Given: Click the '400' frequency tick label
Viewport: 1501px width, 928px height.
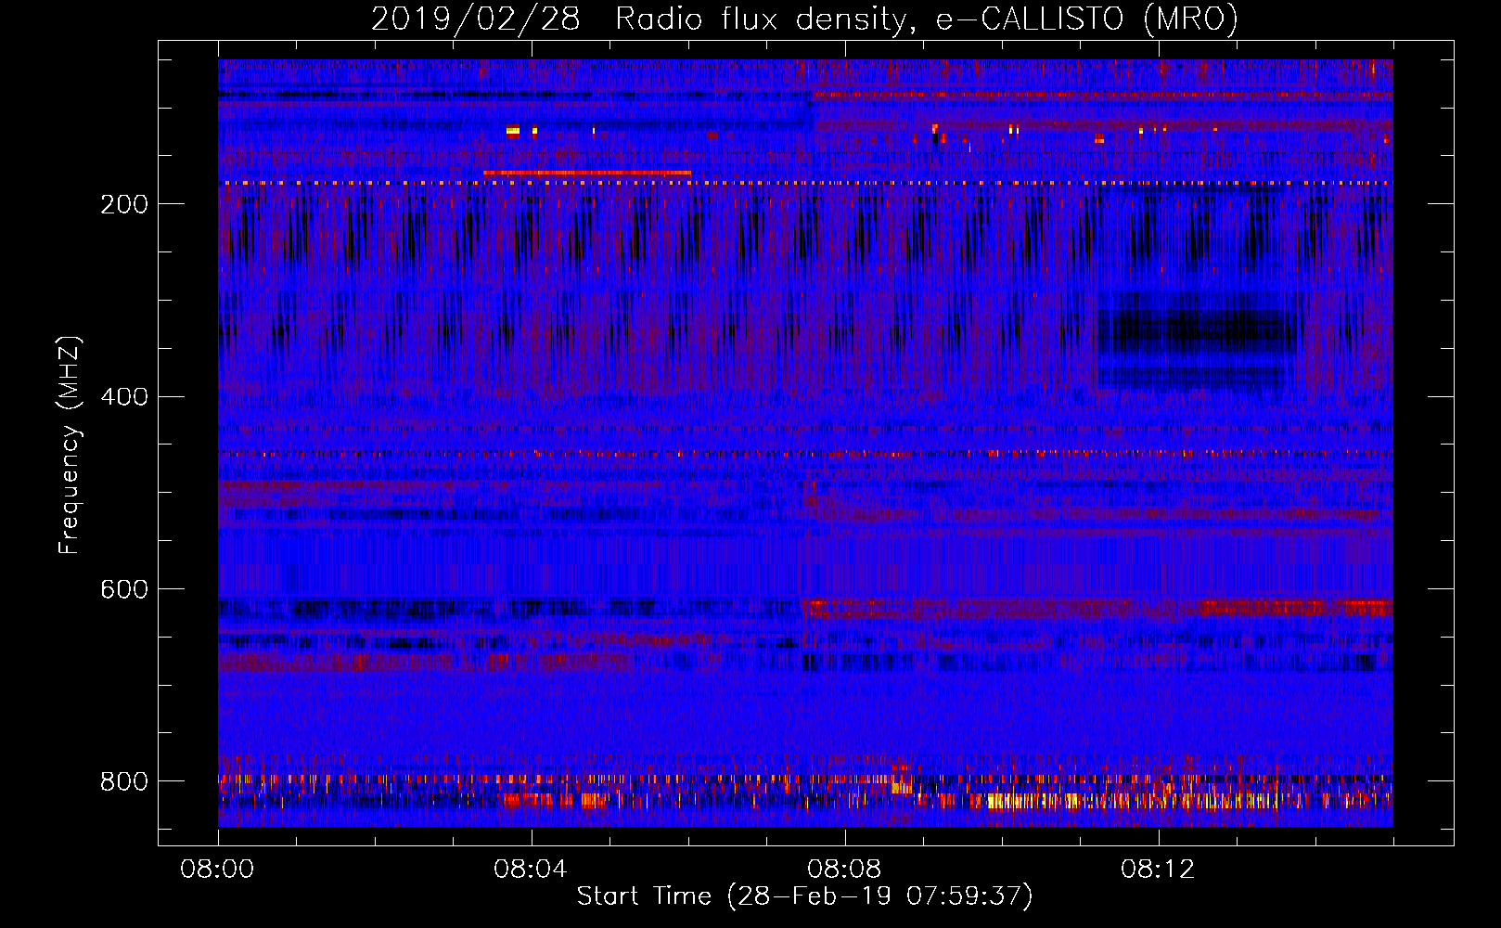Looking at the screenshot, I should click(x=124, y=397).
